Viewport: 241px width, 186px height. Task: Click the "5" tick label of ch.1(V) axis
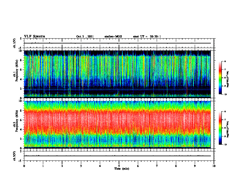pos(21,39)
